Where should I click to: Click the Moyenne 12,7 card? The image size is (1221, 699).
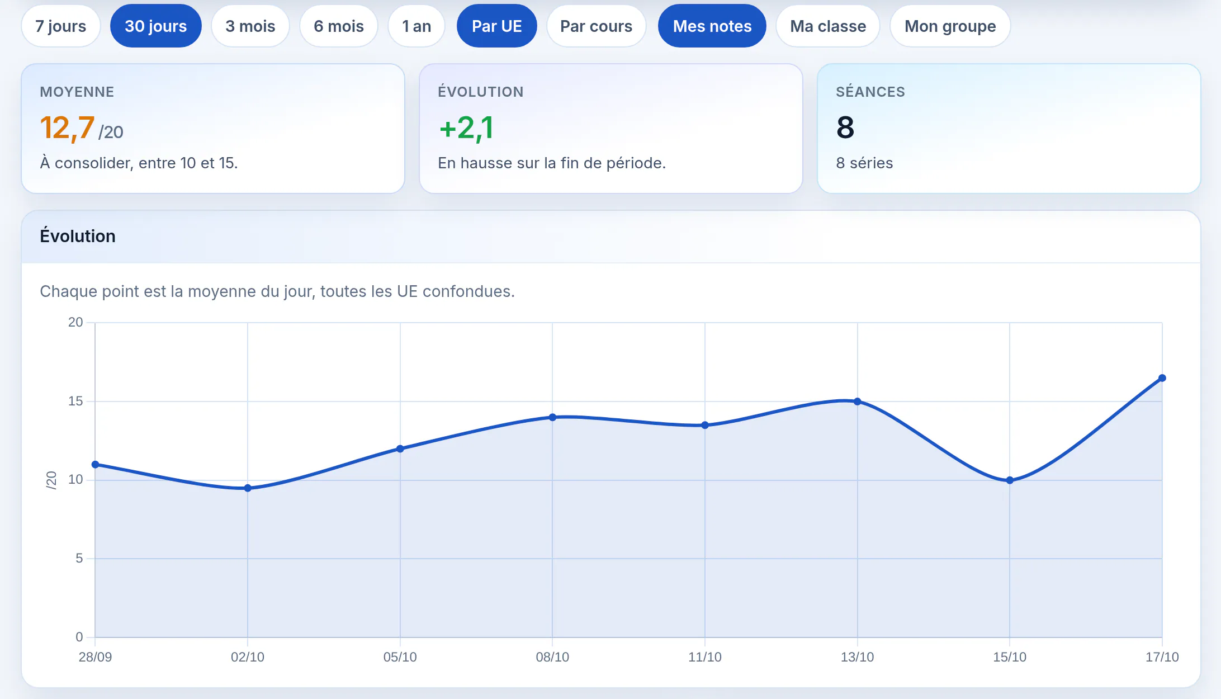(x=213, y=129)
